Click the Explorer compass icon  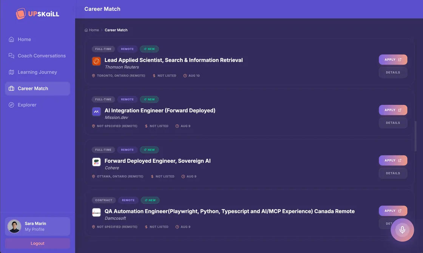click(x=11, y=105)
